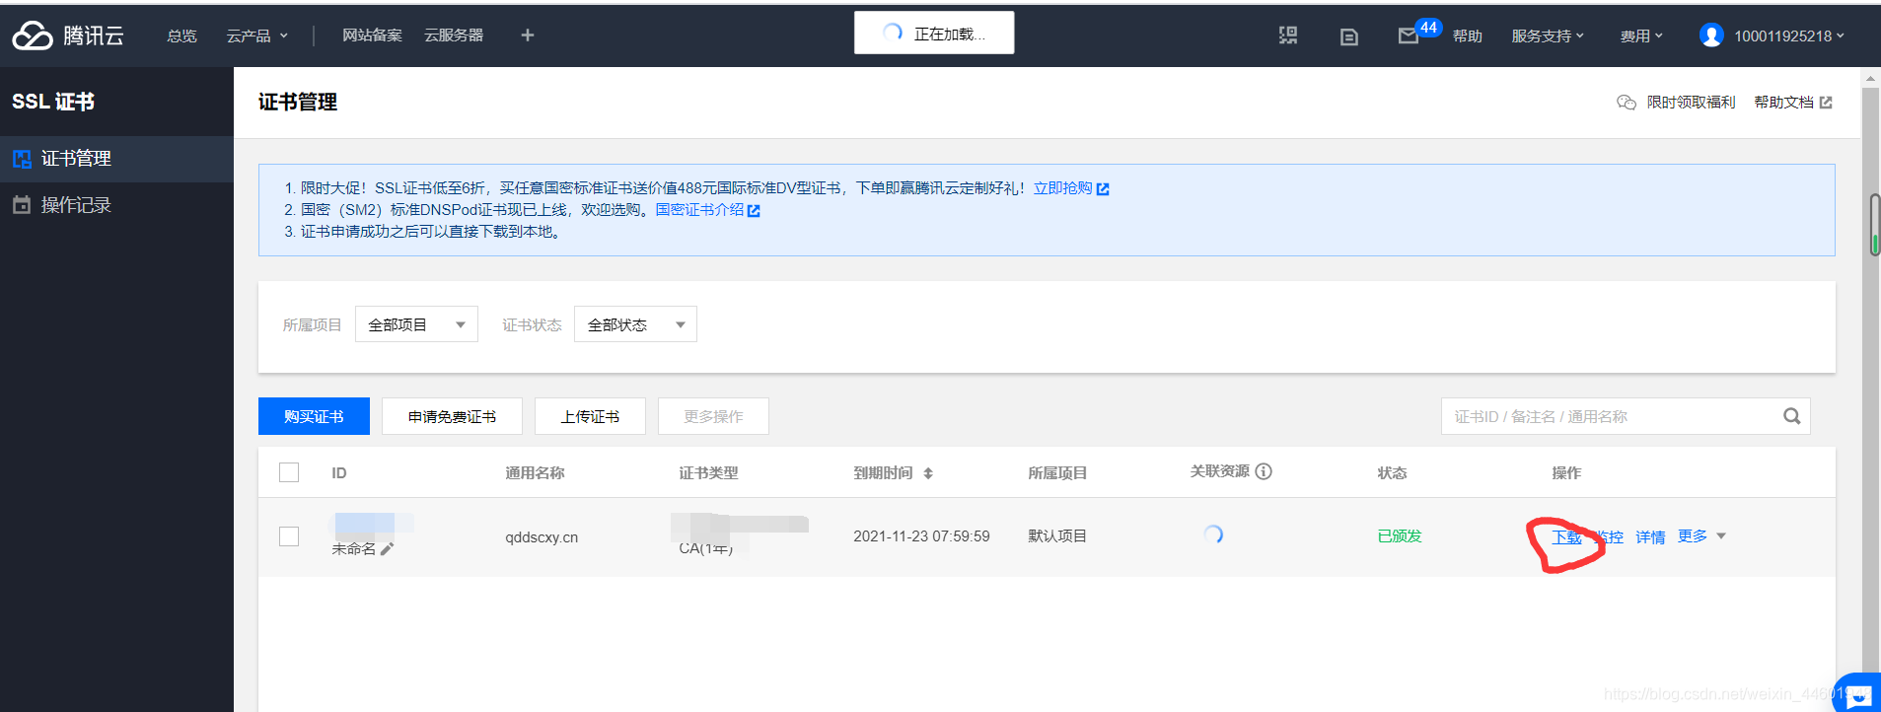This screenshot has width=1881, height=712.
Task: Open the 总览 nav item
Action: pyautogui.click(x=181, y=36)
